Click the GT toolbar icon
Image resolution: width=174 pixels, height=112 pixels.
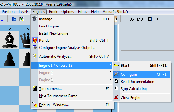(x=115, y=19)
